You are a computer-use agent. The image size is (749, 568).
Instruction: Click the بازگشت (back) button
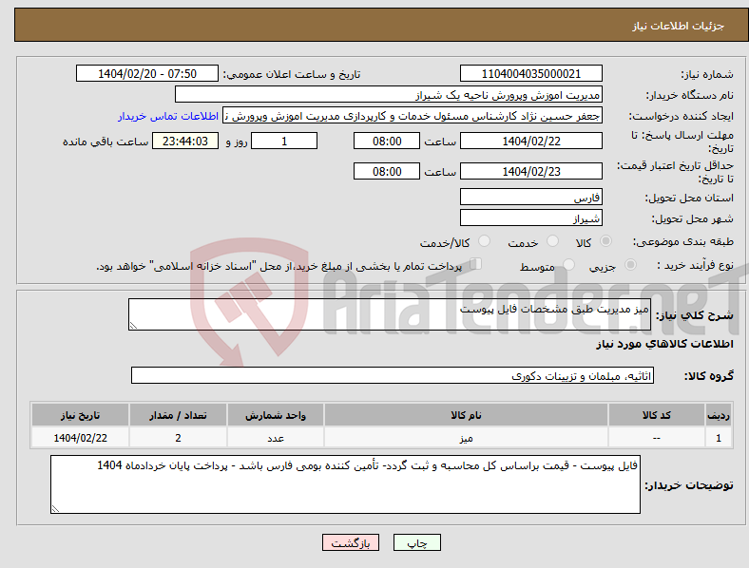[351, 542]
